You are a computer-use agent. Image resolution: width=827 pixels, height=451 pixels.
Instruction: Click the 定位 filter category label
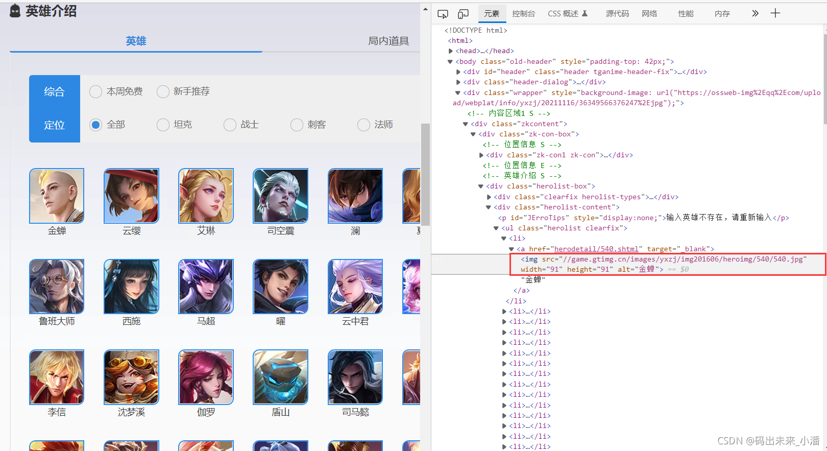[54, 125]
